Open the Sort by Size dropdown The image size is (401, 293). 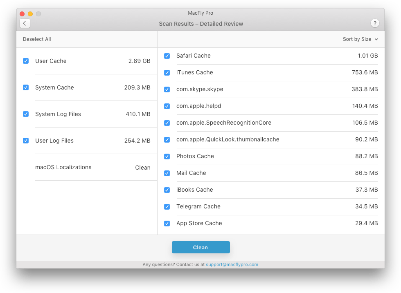[360, 39]
